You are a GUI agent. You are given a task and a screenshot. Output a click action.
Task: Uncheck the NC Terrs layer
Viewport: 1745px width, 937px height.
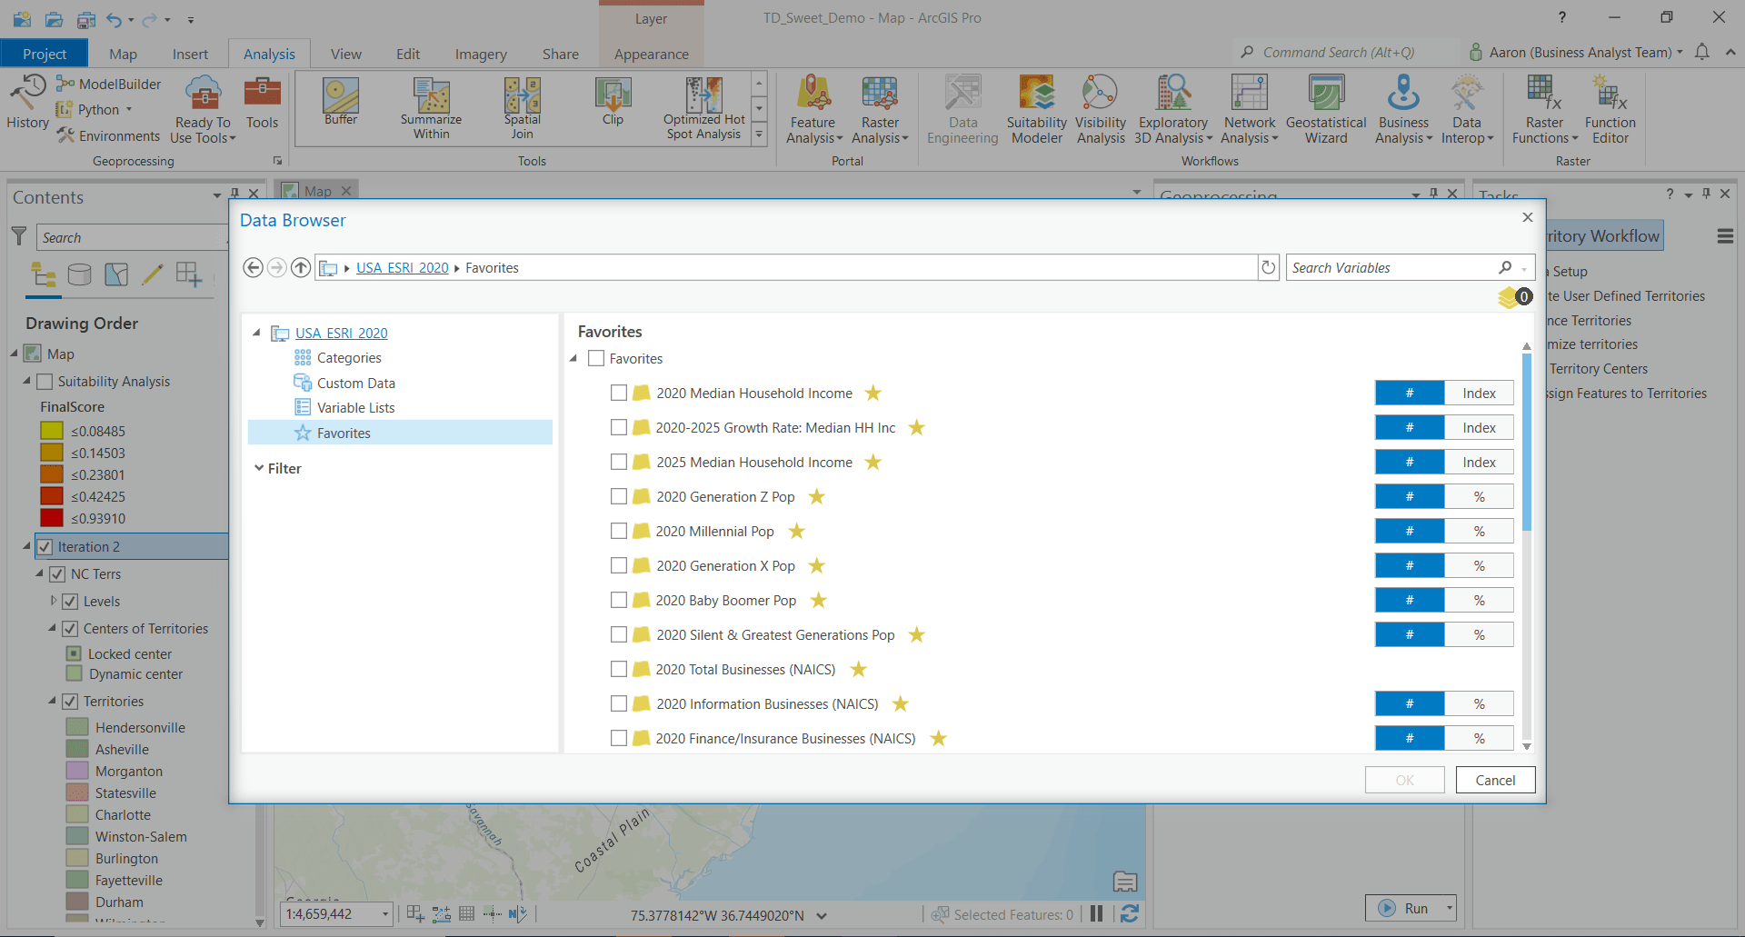pyautogui.click(x=57, y=574)
